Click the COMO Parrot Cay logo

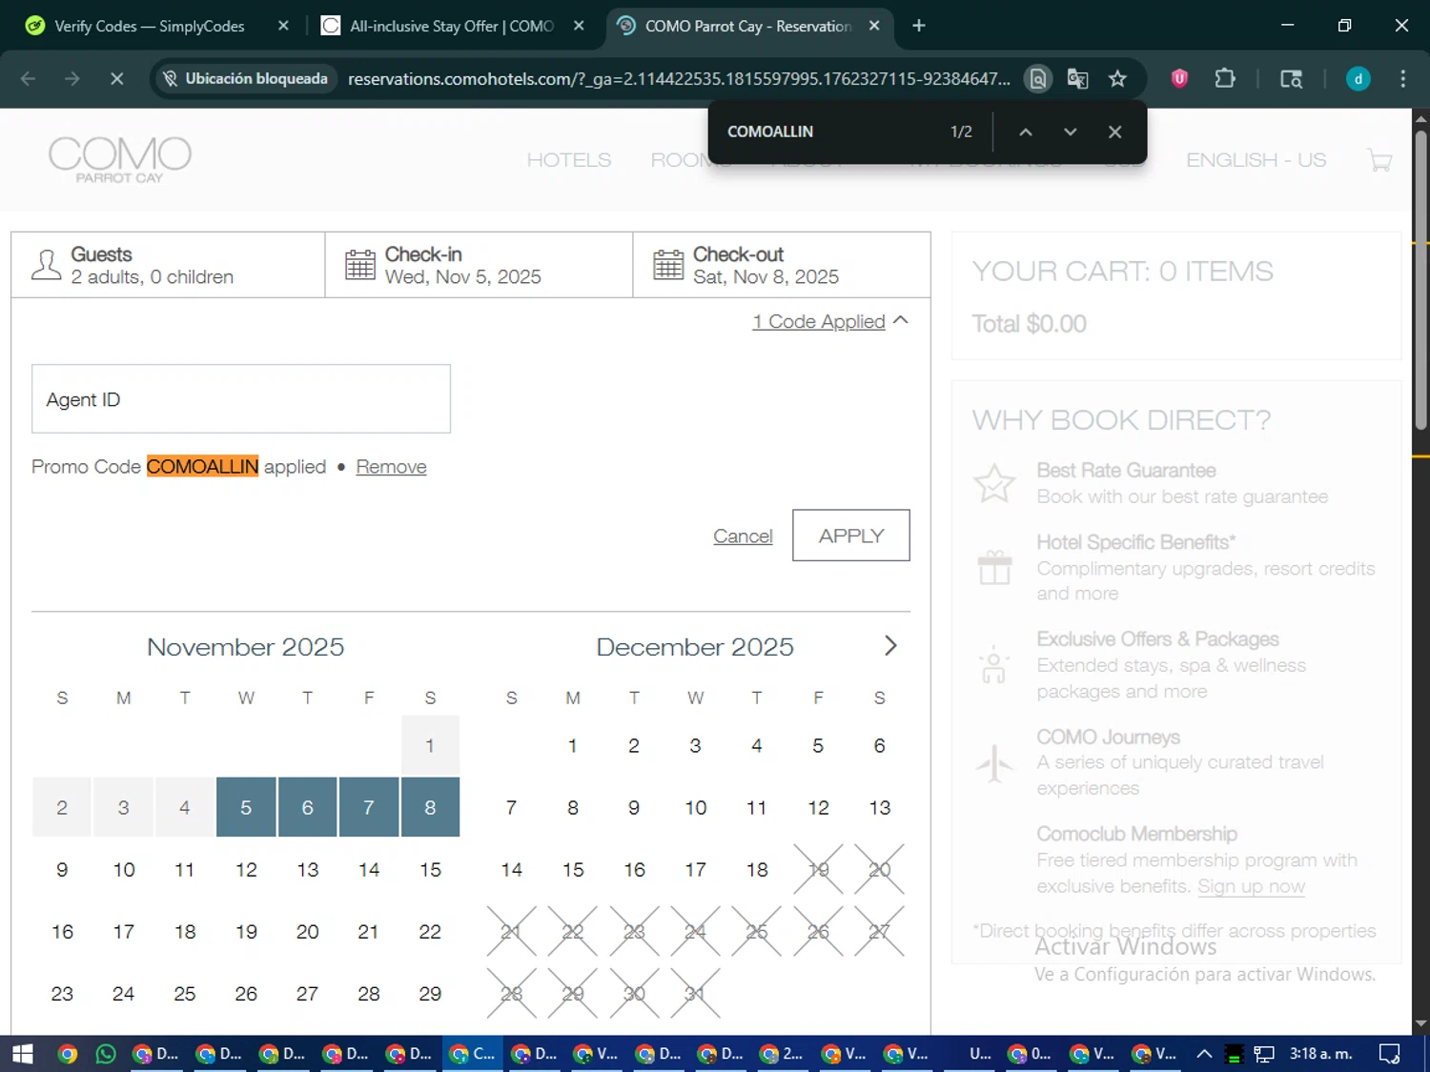click(x=120, y=159)
